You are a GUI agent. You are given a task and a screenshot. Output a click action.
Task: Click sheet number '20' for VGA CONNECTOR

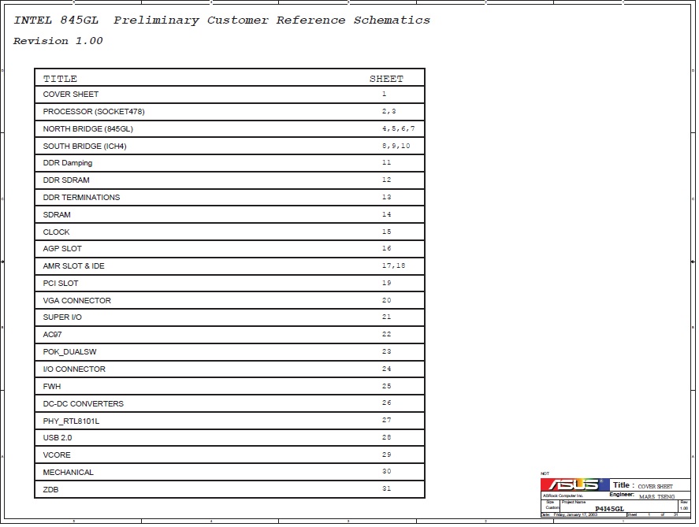pyautogui.click(x=386, y=300)
